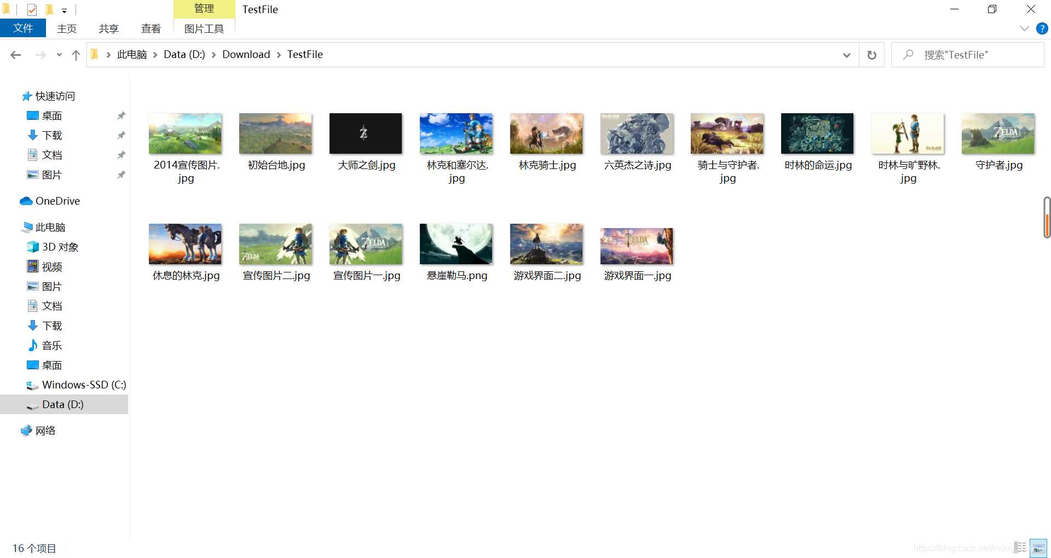Screen dimensions: 1051x558
Task: Open the recent locations dropdown arrow
Action: 59,55
